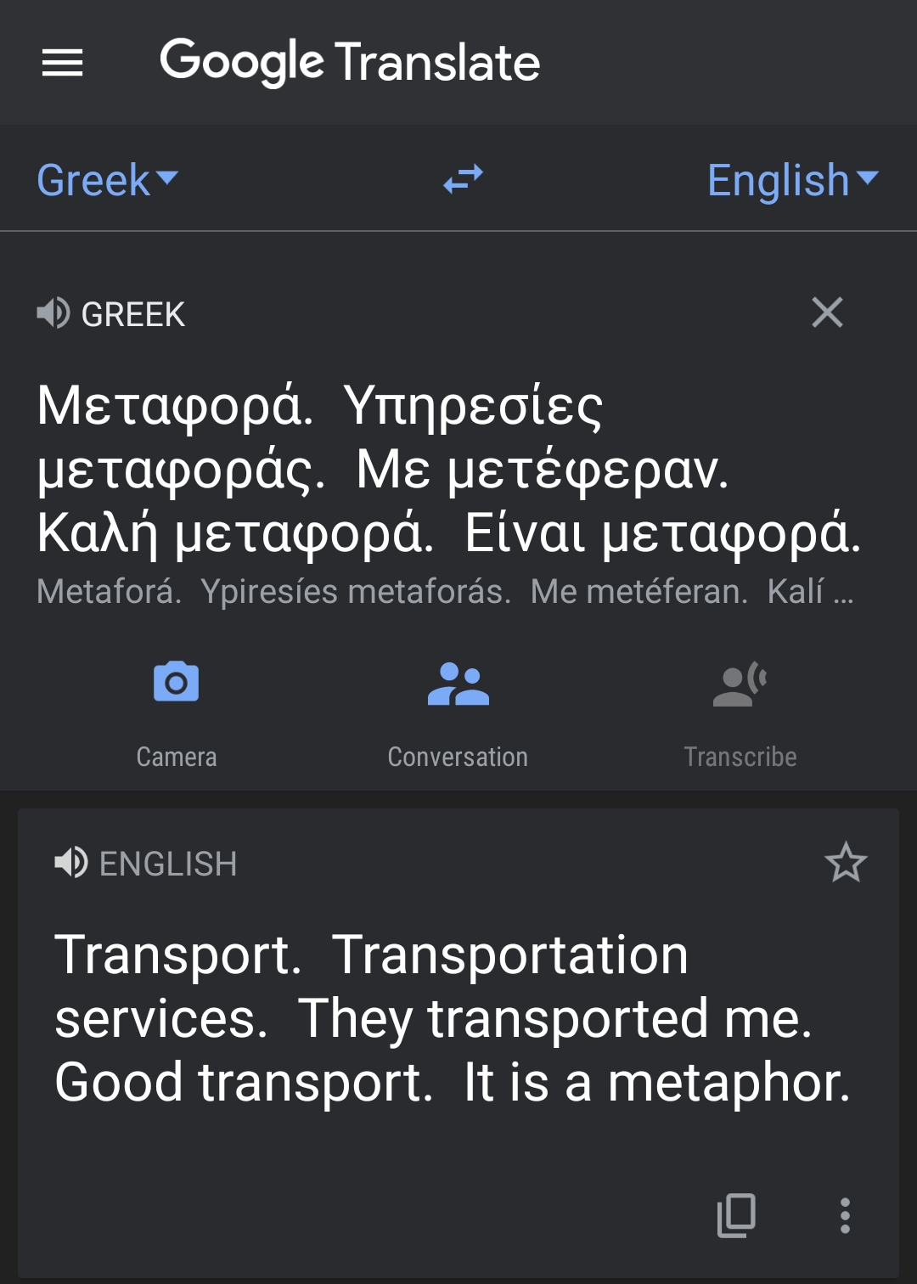Viewport: 917px width, 1284px height.
Task: Open more options three-dot menu
Action: click(845, 1215)
